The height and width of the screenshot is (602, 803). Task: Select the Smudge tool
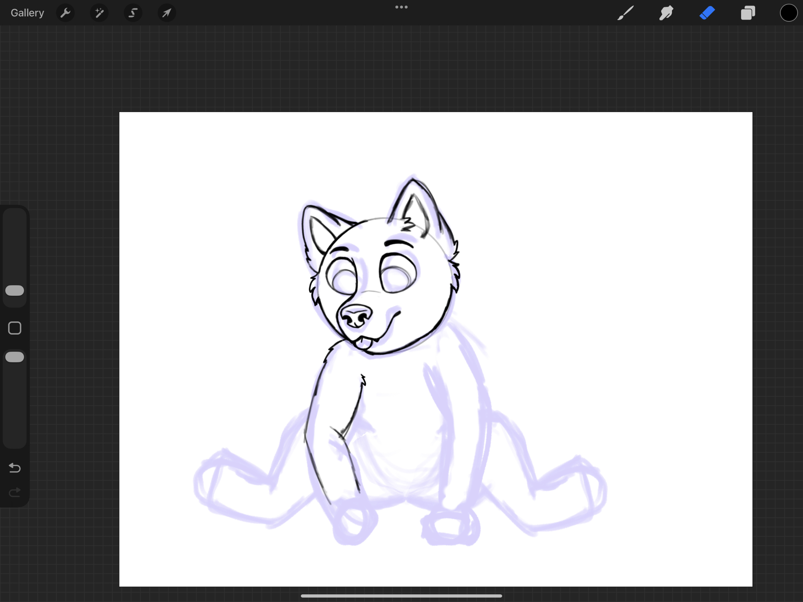coord(666,13)
